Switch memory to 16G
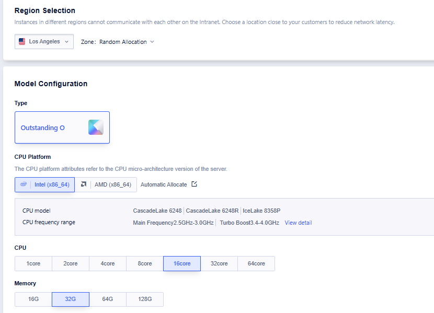Image resolution: width=434 pixels, height=313 pixels. click(x=33, y=299)
